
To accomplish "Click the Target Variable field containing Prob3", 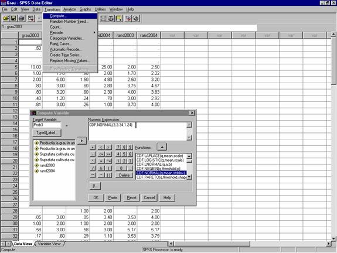I will pos(47,125).
